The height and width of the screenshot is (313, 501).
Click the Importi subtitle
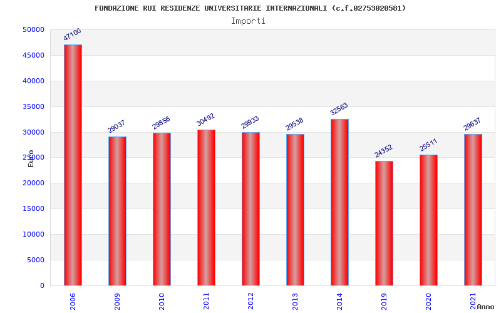coord(248,21)
